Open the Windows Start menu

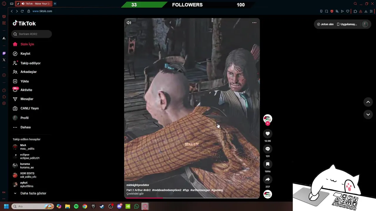(x=6, y=206)
